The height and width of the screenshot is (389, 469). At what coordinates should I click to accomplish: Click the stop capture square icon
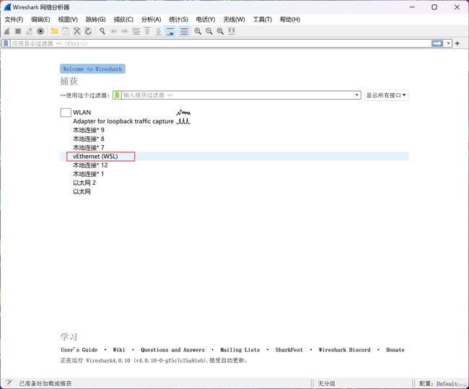18,31
